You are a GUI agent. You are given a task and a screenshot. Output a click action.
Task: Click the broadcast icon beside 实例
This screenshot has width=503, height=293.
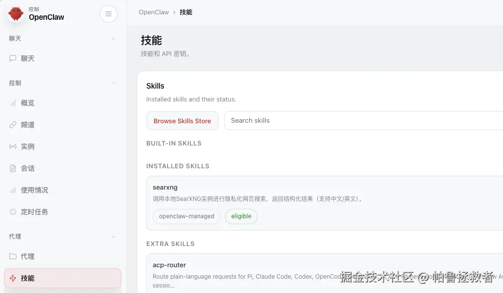coord(13,146)
